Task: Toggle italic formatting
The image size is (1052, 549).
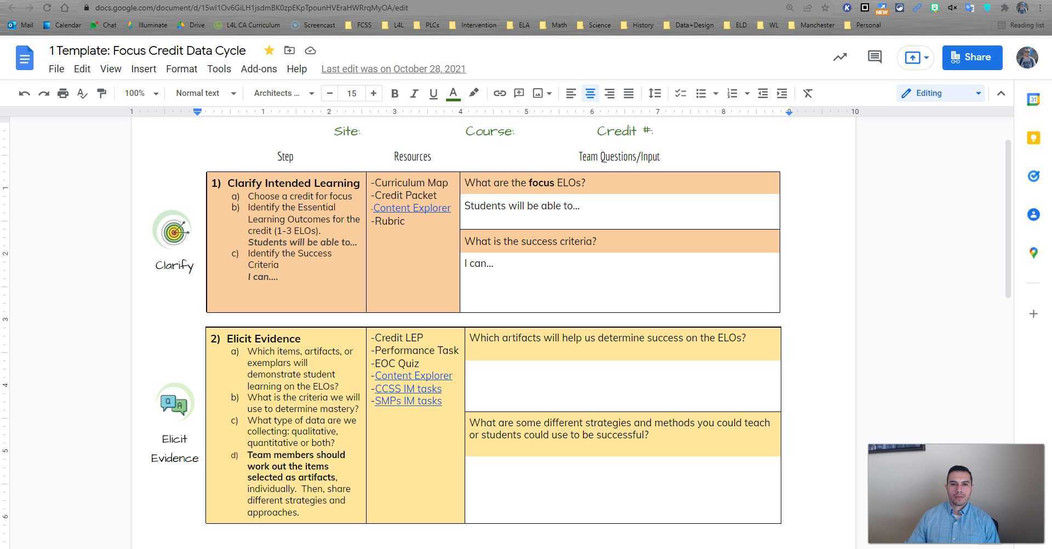Action: point(414,94)
